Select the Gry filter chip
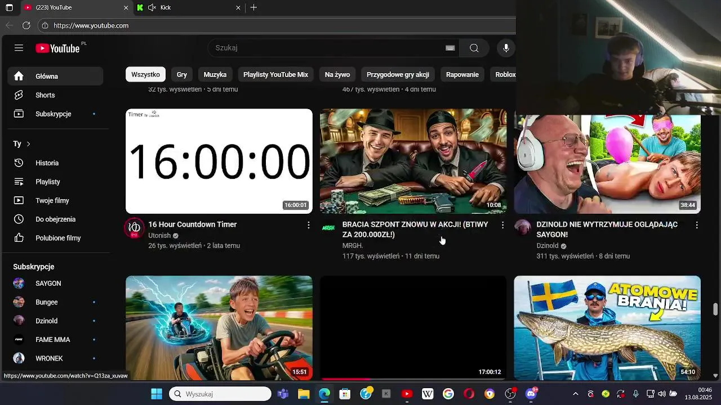Screen dimensions: 721x405 point(182,74)
